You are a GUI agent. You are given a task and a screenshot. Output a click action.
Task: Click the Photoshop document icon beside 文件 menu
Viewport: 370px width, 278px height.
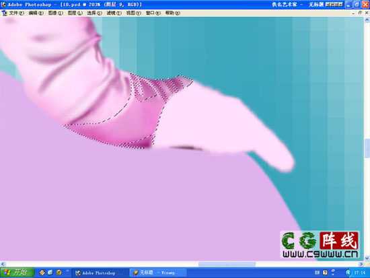point(4,13)
